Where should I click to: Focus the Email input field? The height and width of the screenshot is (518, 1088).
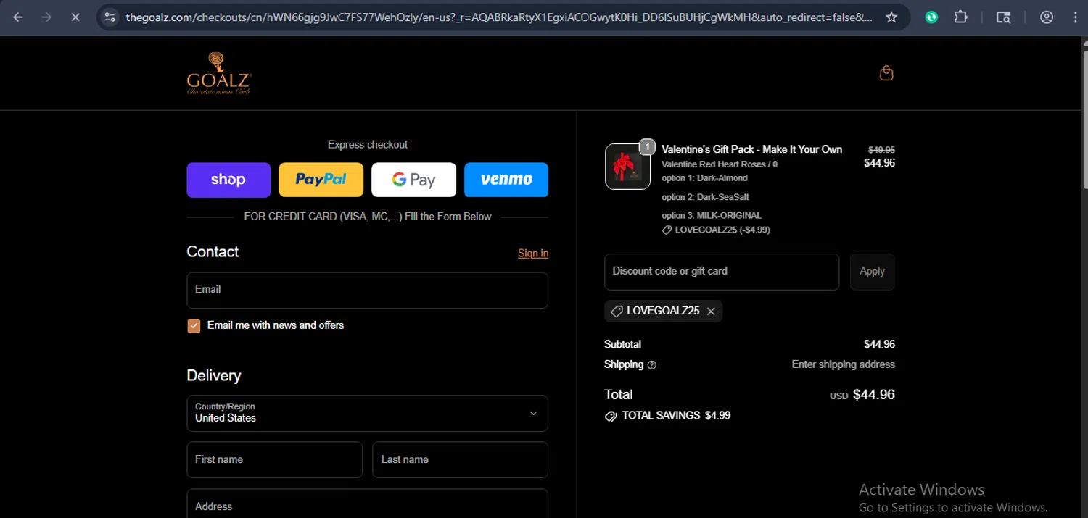[367, 291]
